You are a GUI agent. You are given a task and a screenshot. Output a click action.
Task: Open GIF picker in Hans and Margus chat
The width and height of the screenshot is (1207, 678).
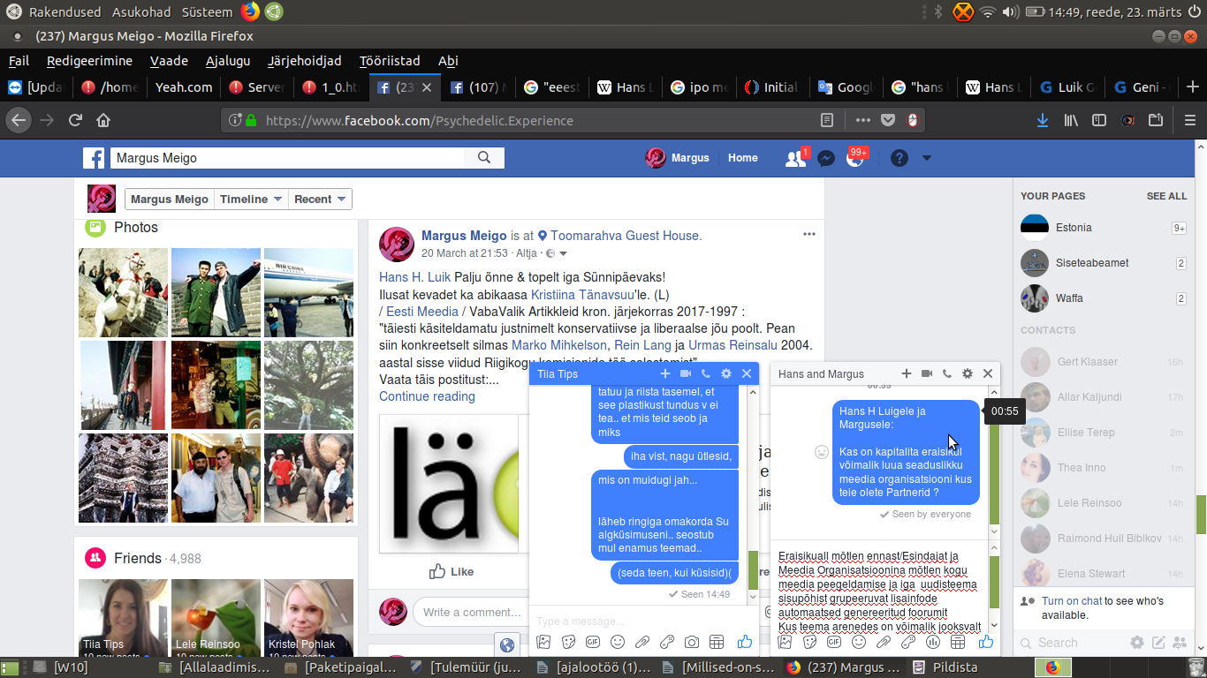[x=834, y=642]
